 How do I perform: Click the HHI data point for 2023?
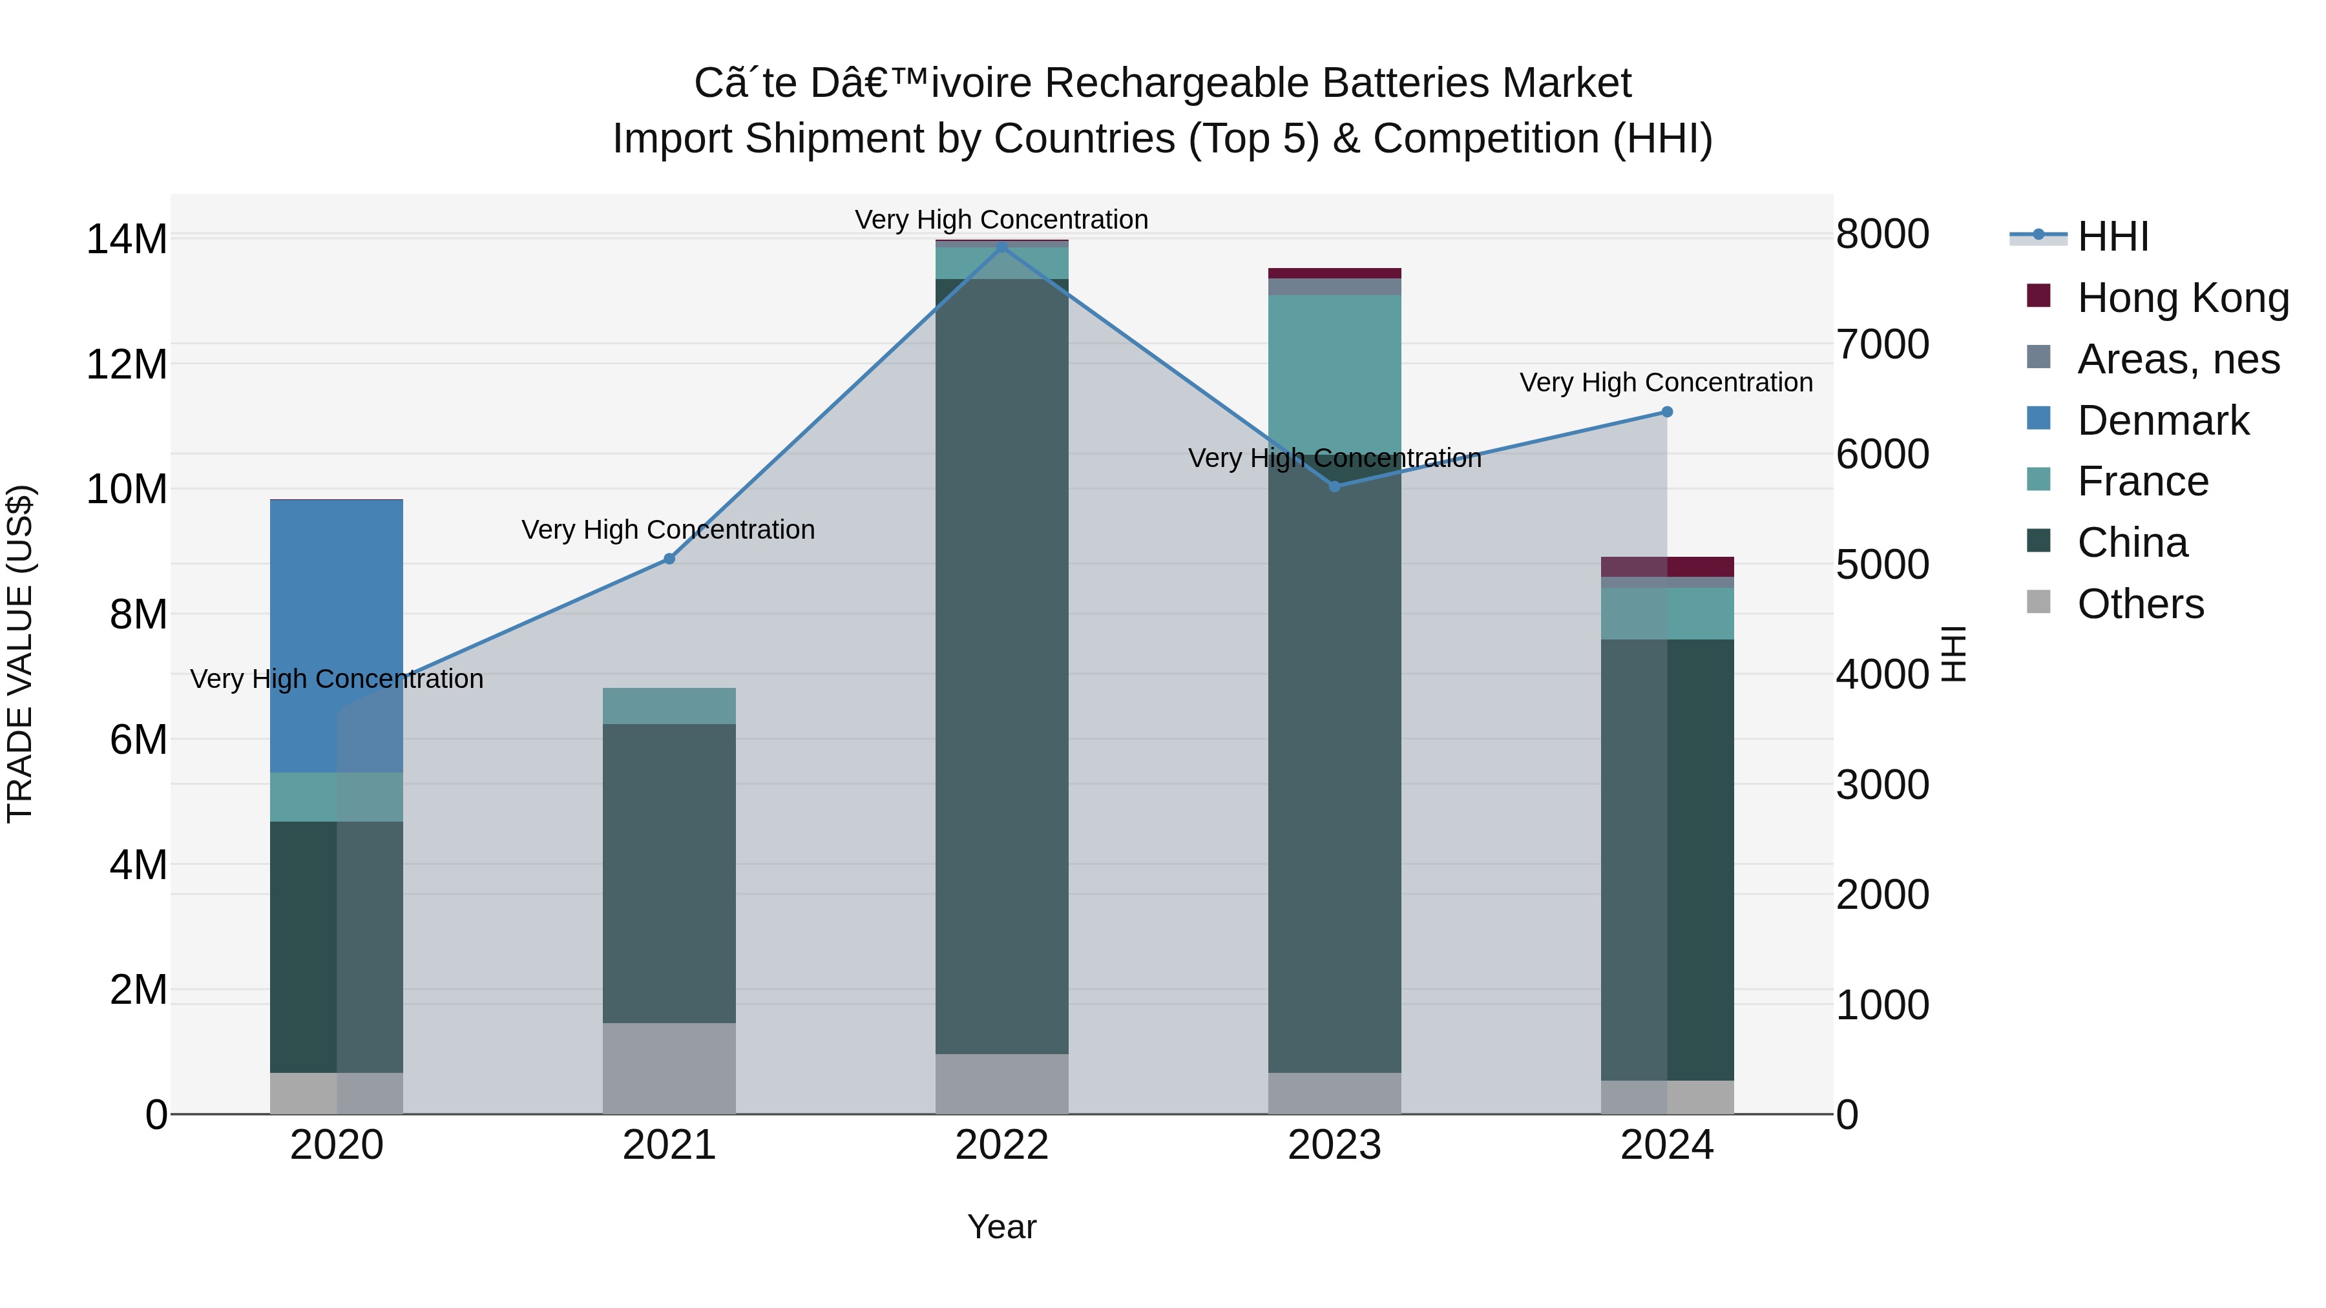[x=1335, y=486]
